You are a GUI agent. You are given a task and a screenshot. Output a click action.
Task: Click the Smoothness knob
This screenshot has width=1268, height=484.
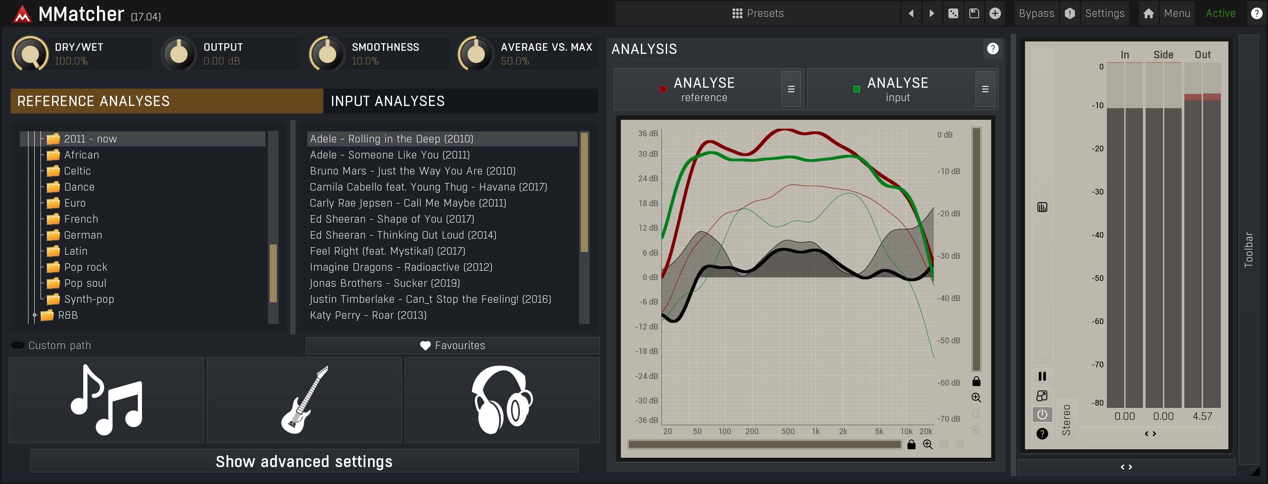coord(327,54)
